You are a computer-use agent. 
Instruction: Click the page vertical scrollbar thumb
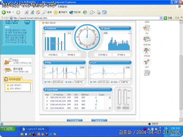[181, 83]
